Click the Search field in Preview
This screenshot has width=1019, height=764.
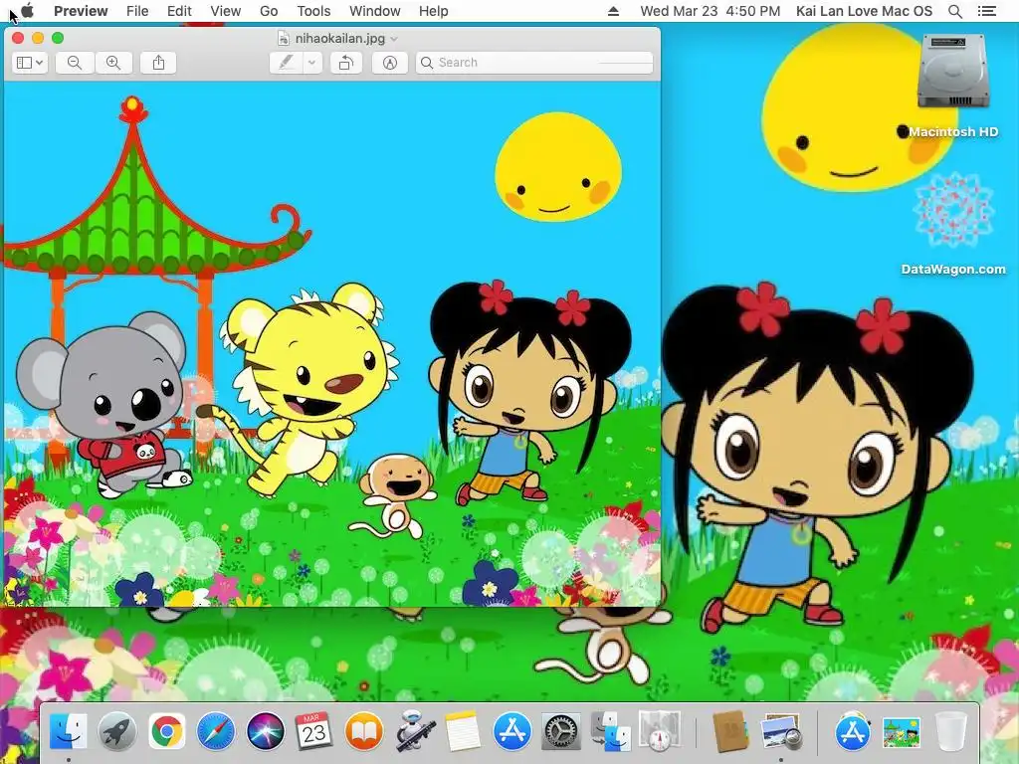[x=534, y=63]
